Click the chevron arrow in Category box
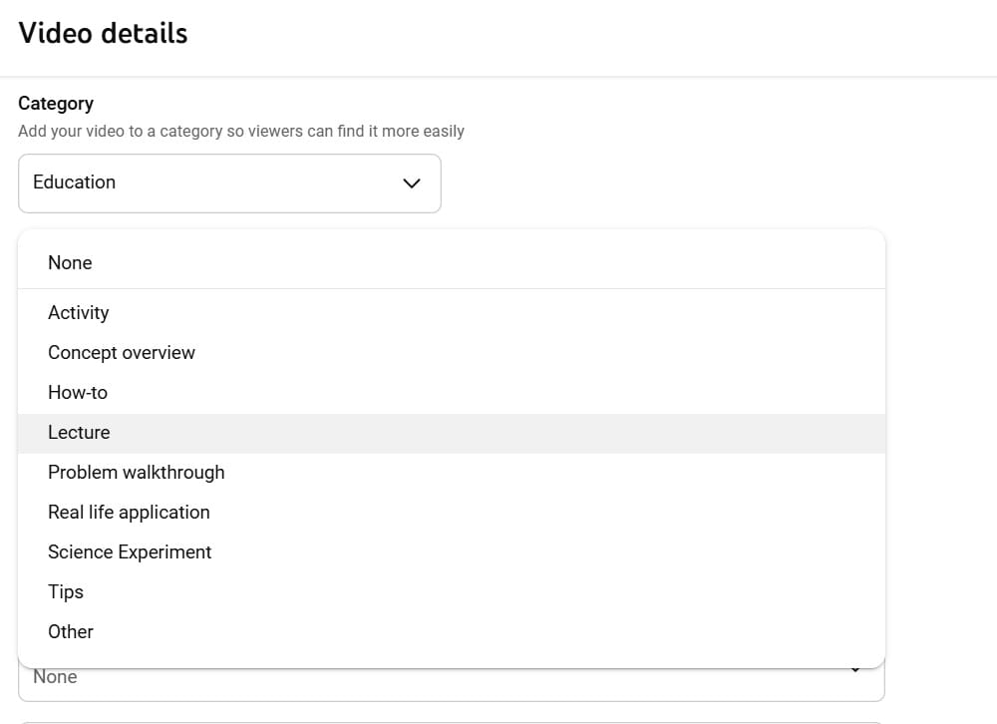This screenshot has width=997, height=724. coord(411,182)
